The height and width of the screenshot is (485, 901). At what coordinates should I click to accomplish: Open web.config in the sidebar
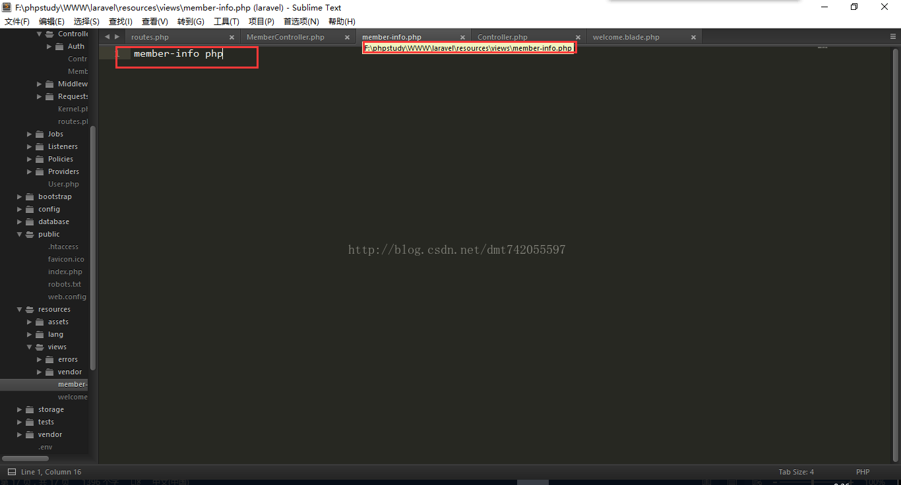click(x=67, y=297)
